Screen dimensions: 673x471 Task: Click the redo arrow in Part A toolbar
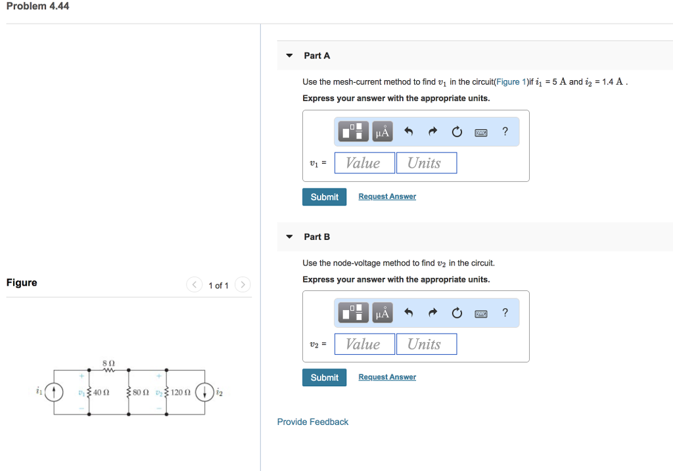coord(432,131)
